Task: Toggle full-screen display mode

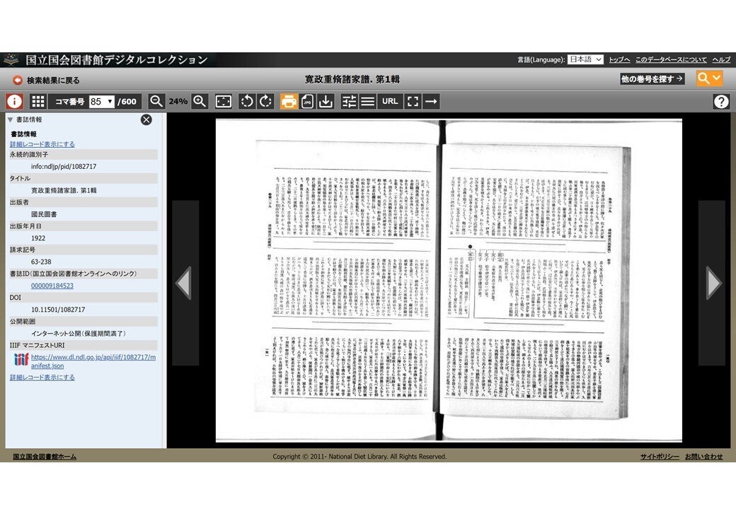Action: coord(413,101)
